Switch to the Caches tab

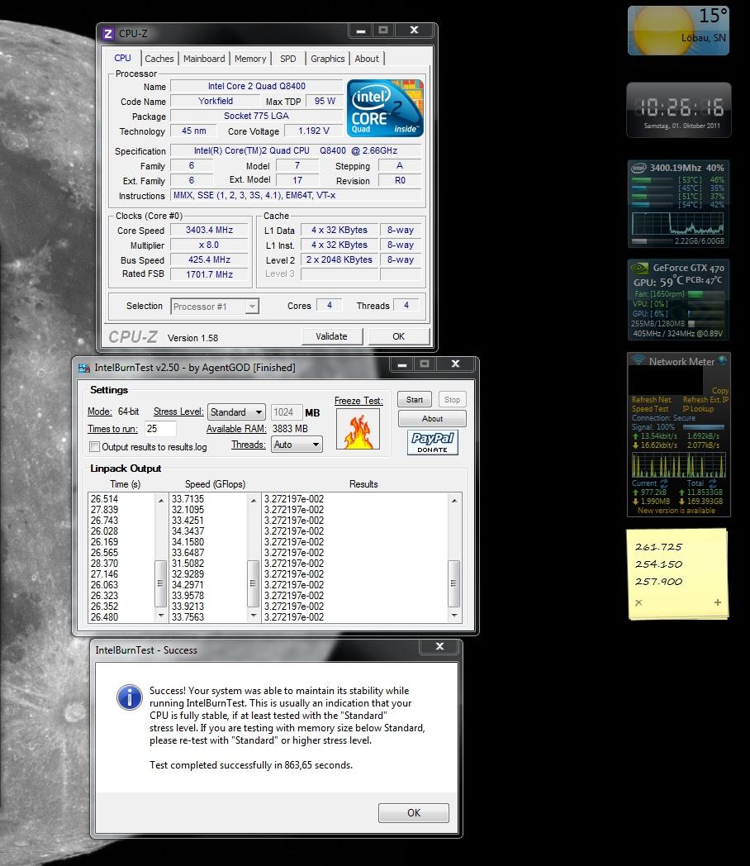(x=159, y=59)
